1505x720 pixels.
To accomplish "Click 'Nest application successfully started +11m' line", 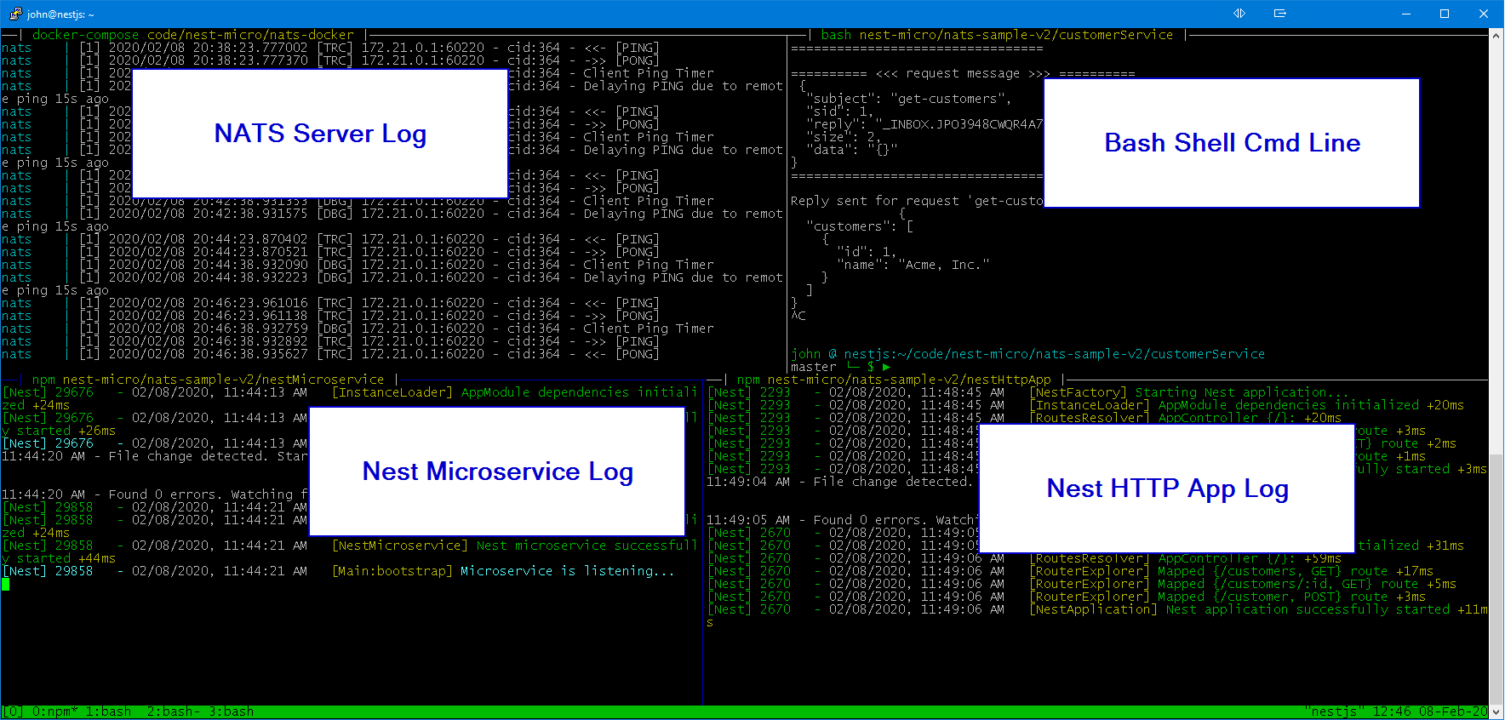I will [x=1327, y=609].
